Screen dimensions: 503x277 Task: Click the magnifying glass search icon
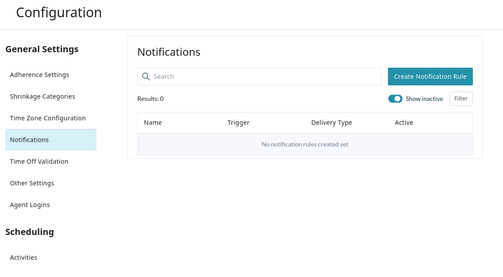[x=146, y=77]
